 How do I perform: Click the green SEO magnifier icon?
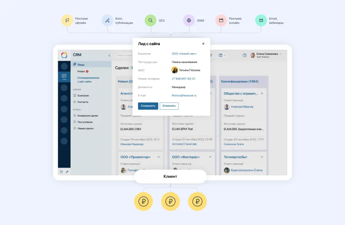click(150, 20)
